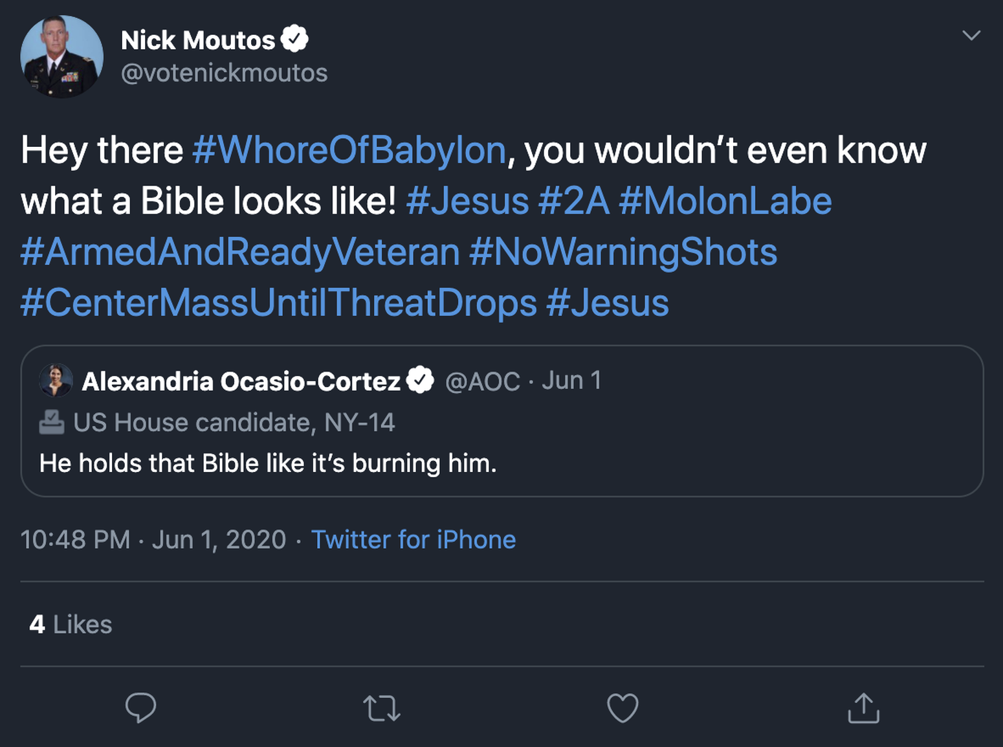
Task: Open #ArmedAndReadyVeteran hashtag
Action: [239, 252]
